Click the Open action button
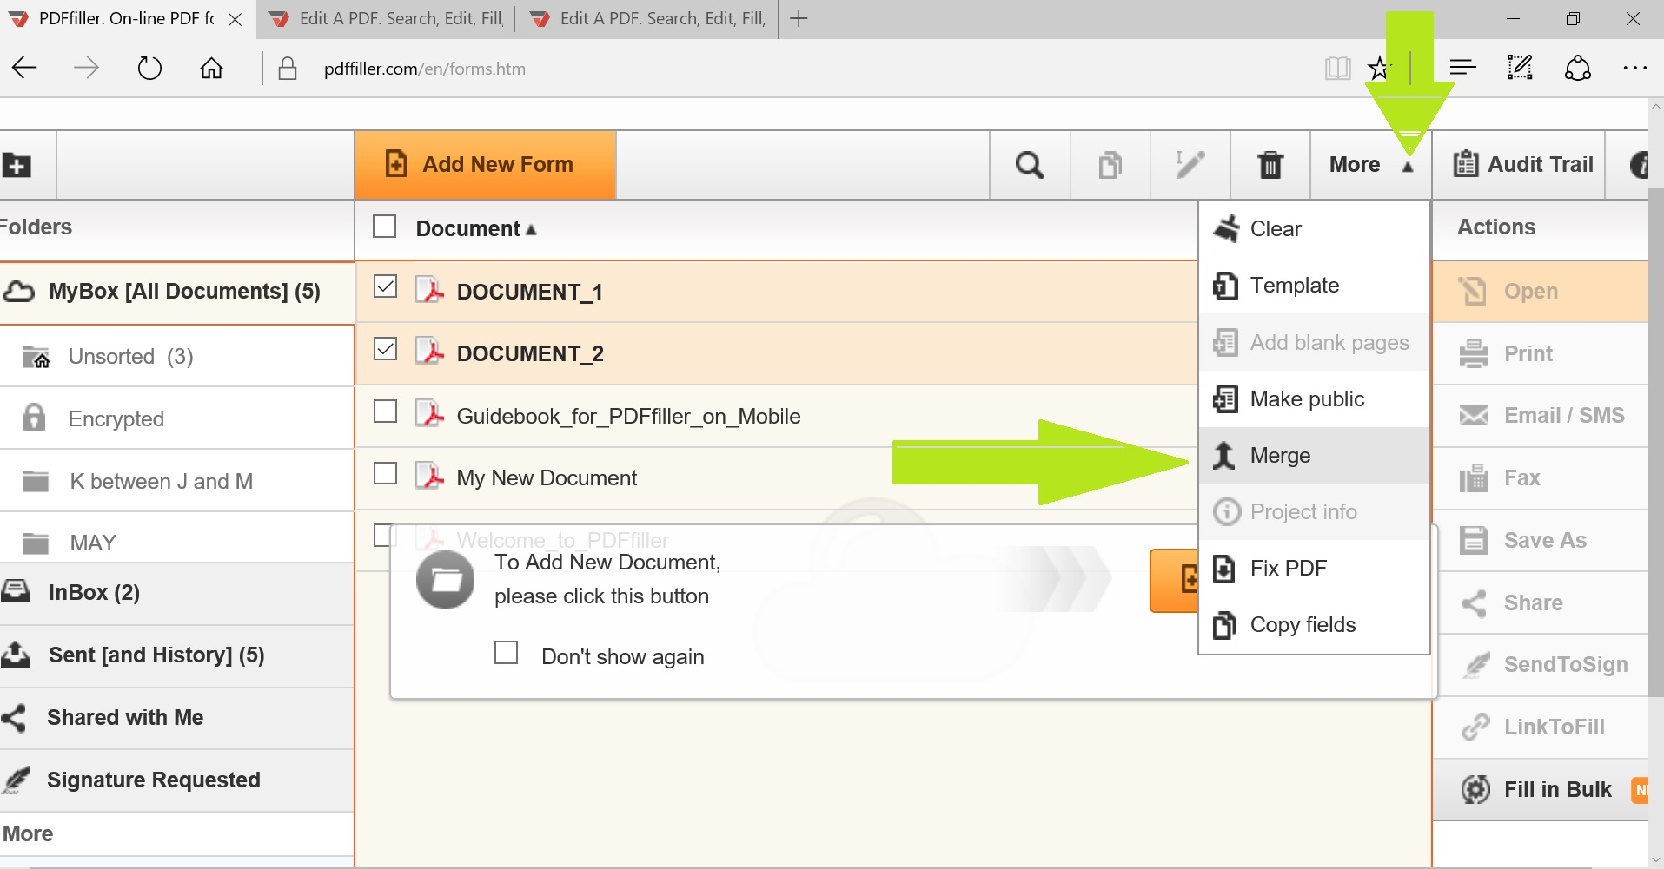Image resolution: width=1664 pixels, height=869 pixels. click(x=1540, y=292)
